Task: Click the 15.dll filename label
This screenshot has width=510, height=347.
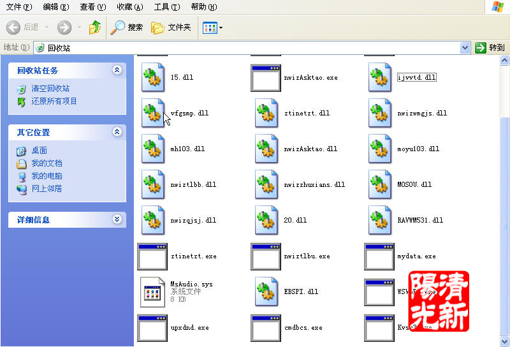Action: coord(182,77)
